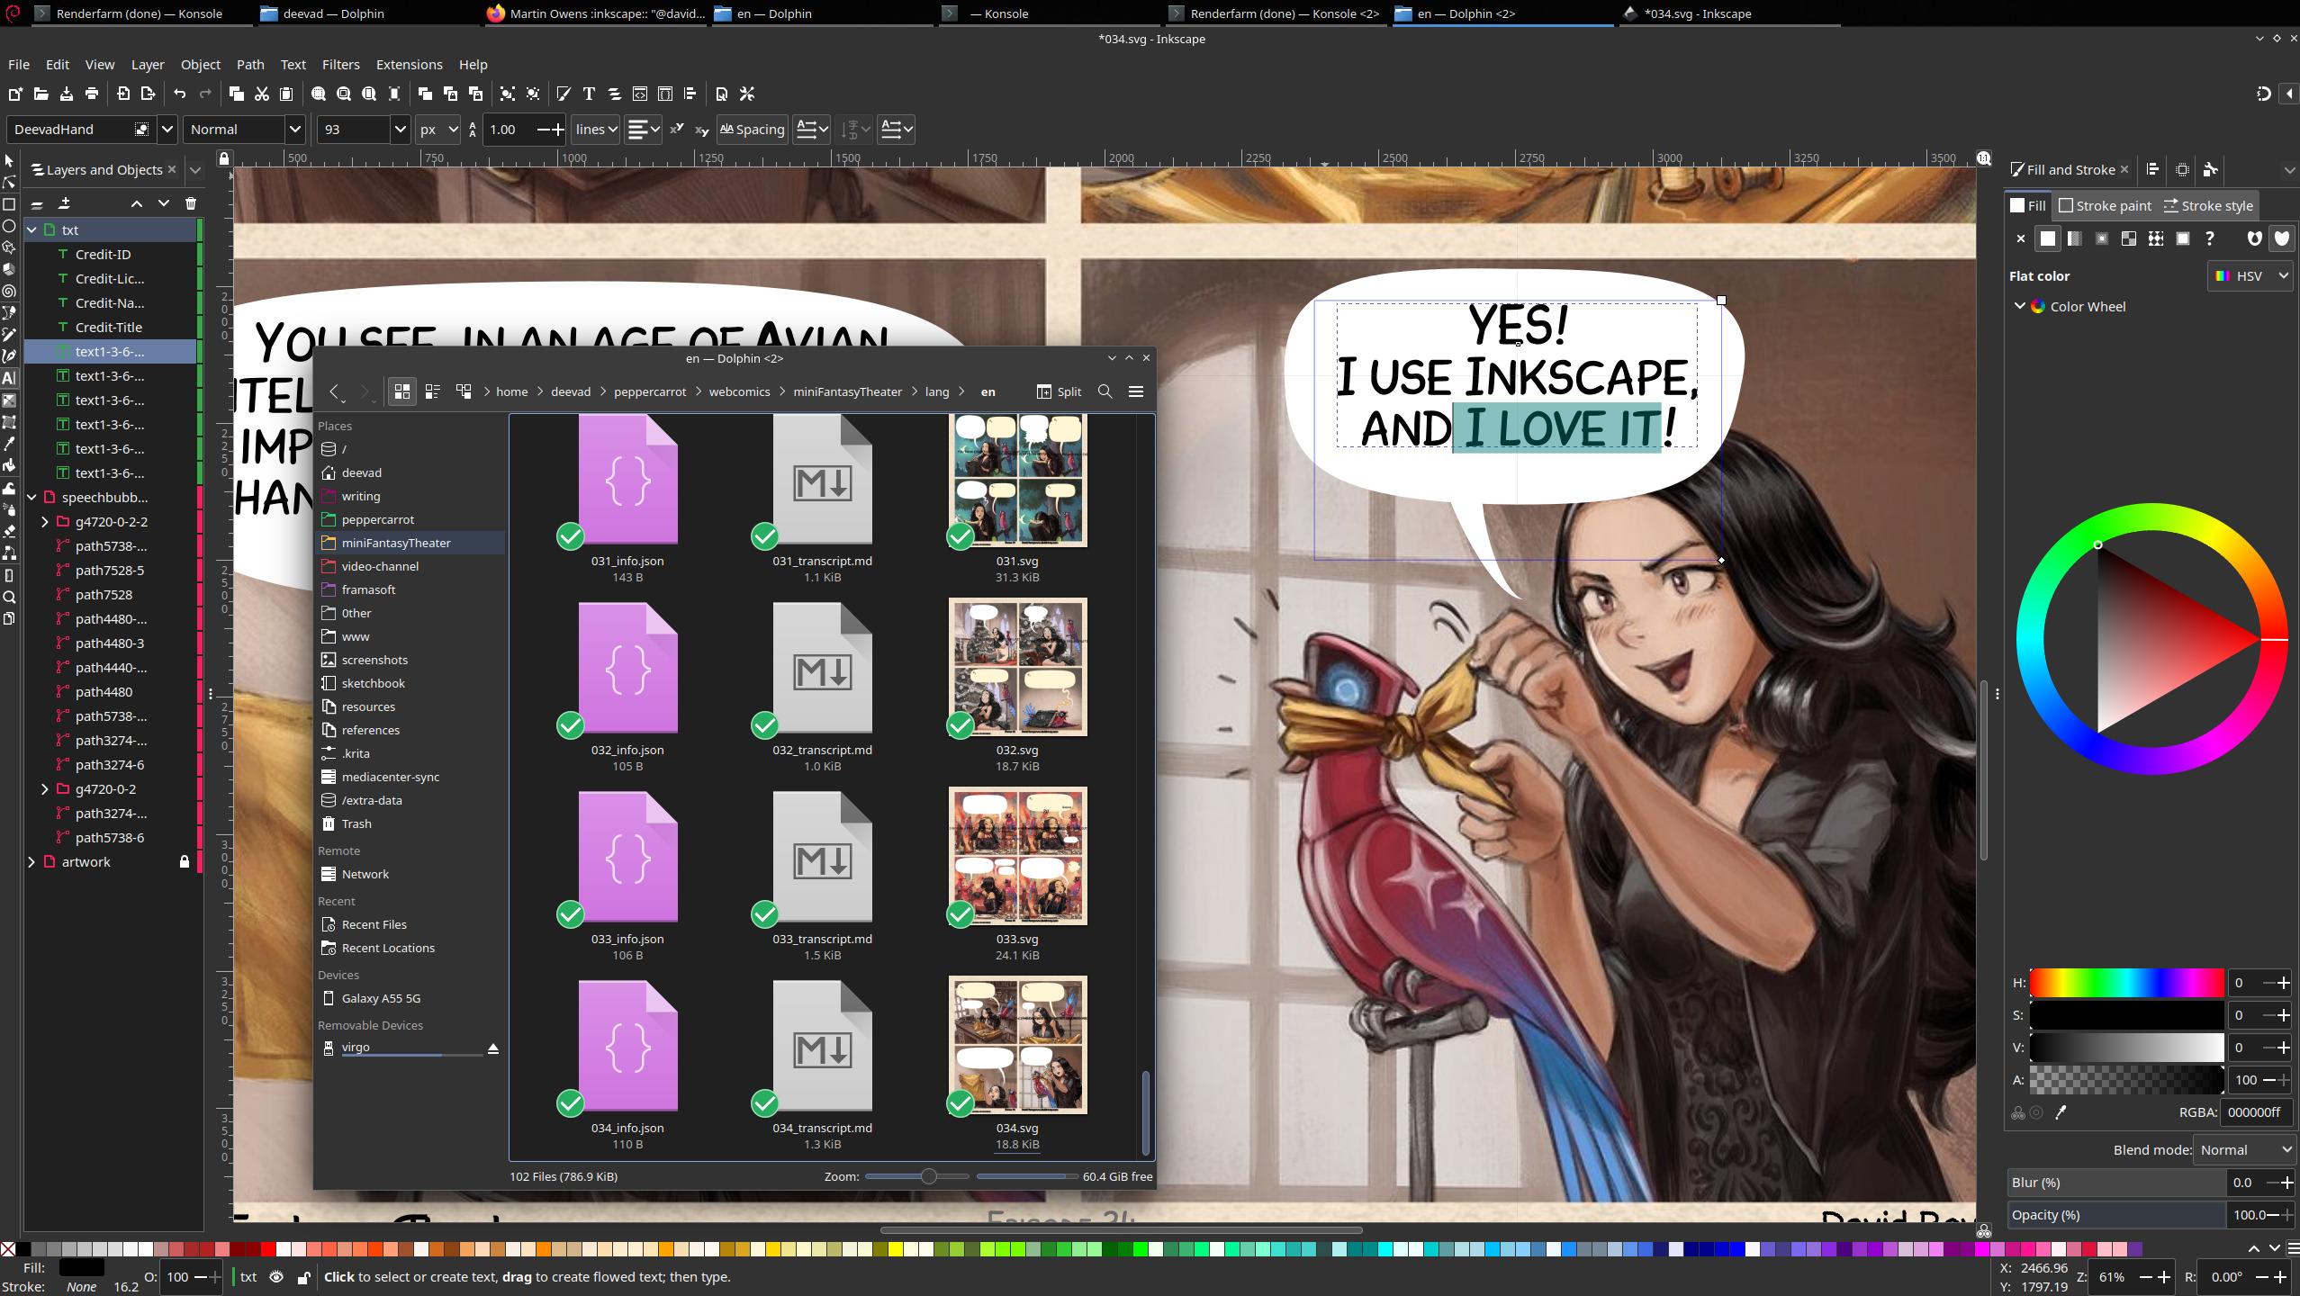Screen dimensions: 2300x1296
Task: Eject the virgo removable device
Action: tap(492, 1048)
